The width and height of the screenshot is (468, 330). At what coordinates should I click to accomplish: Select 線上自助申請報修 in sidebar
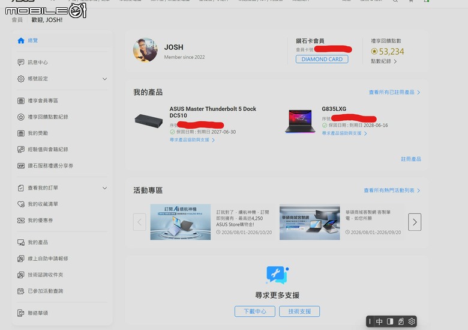click(x=48, y=258)
